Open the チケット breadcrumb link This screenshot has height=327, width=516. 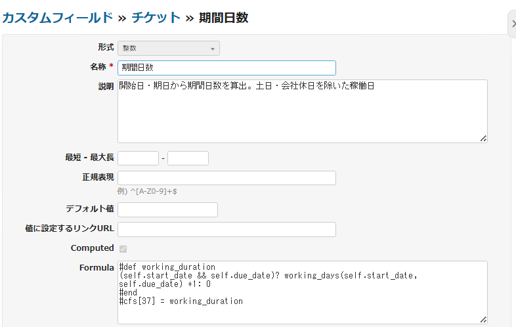coord(156,18)
